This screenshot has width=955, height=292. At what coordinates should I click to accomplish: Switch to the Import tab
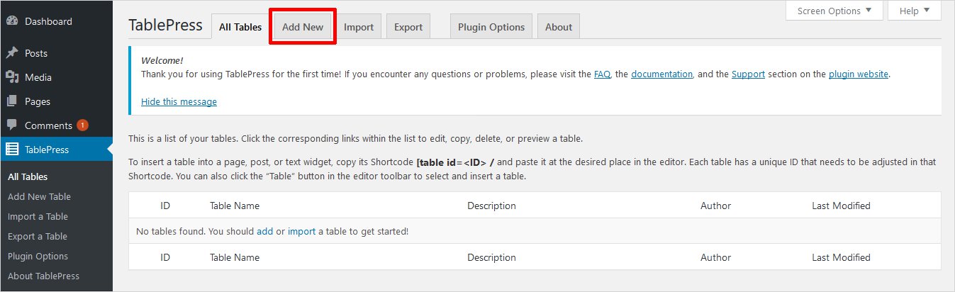click(x=359, y=27)
